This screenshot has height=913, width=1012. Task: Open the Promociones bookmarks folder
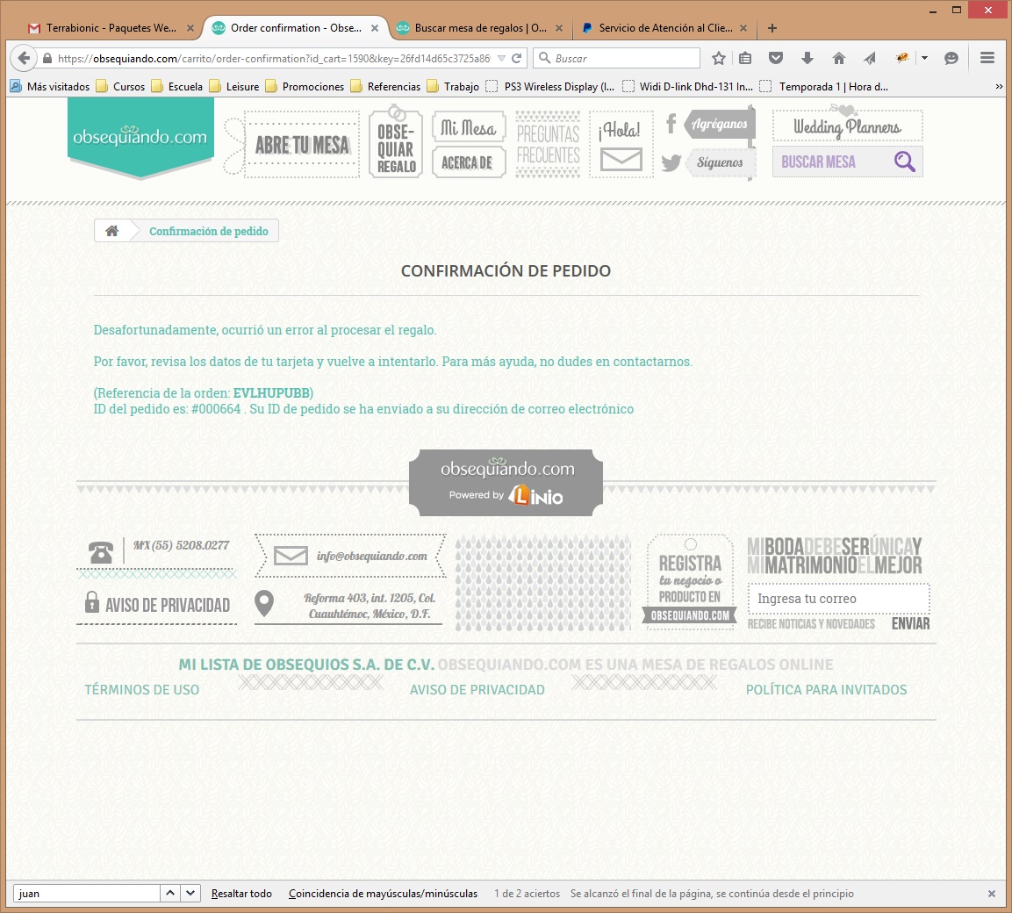(x=305, y=87)
